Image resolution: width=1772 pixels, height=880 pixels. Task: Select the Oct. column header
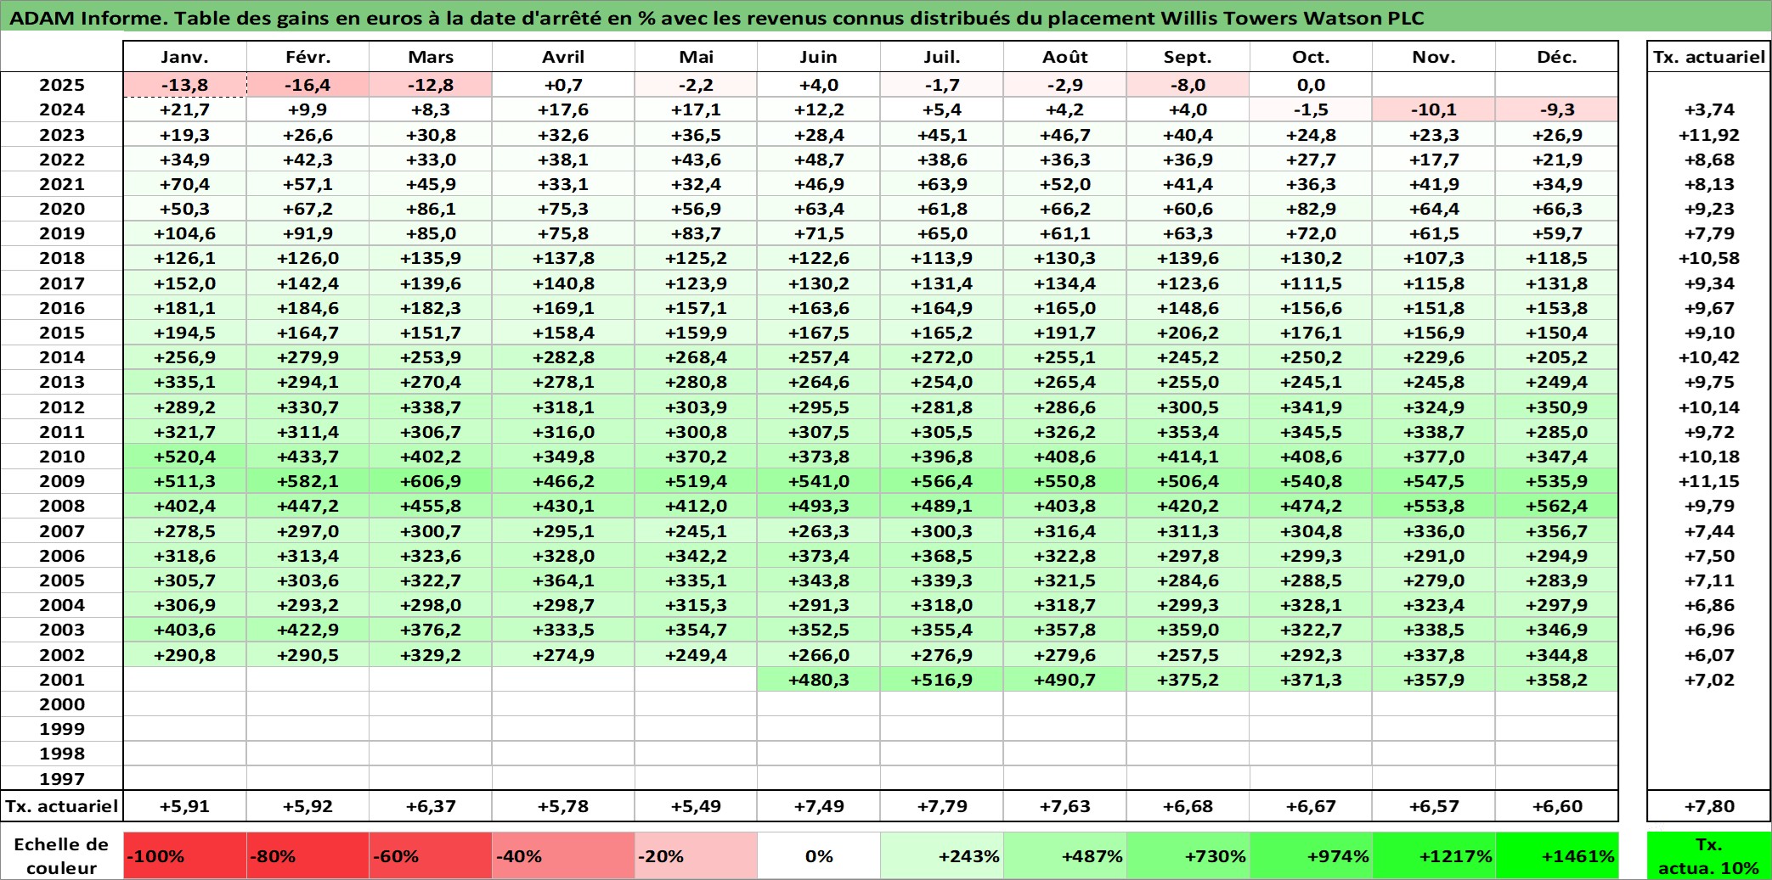tap(1311, 57)
